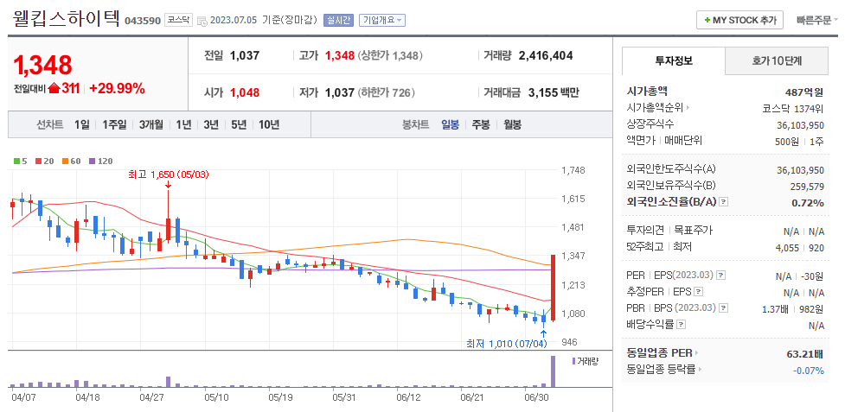Click the 외국인소진율 value 0.72%
Image resolution: width=845 pixels, height=412 pixels.
click(808, 203)
